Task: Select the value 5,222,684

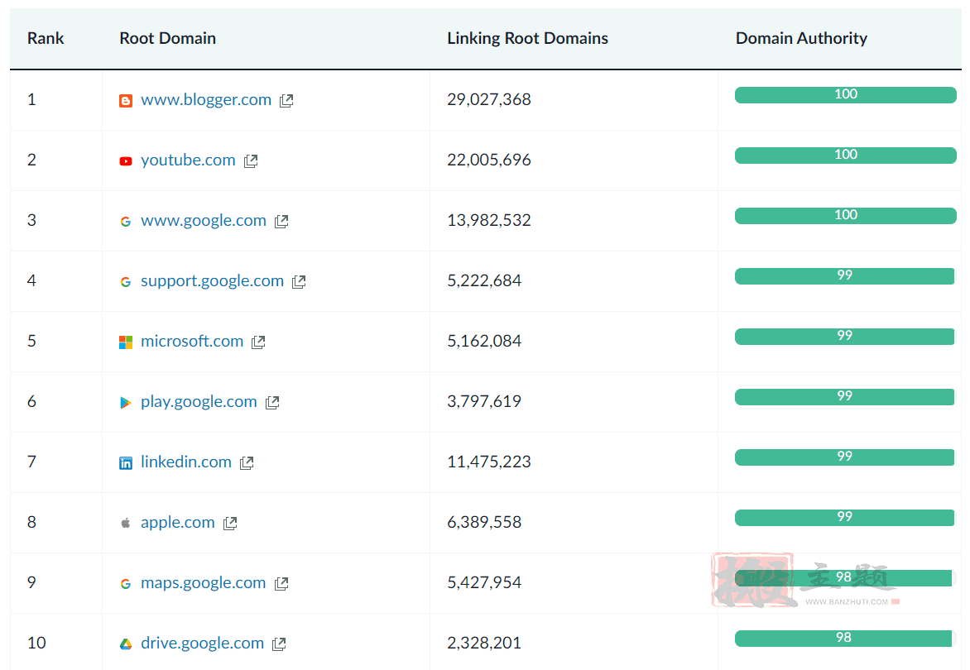Action: tap(484, 280)
